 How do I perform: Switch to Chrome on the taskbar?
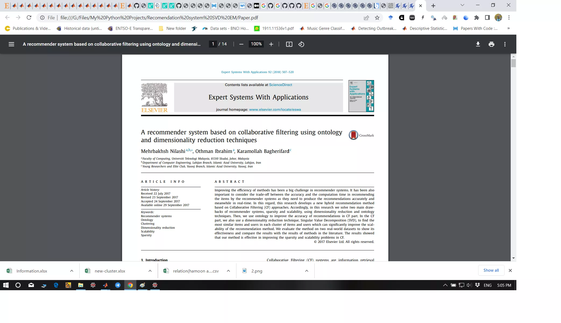(130, 285)
